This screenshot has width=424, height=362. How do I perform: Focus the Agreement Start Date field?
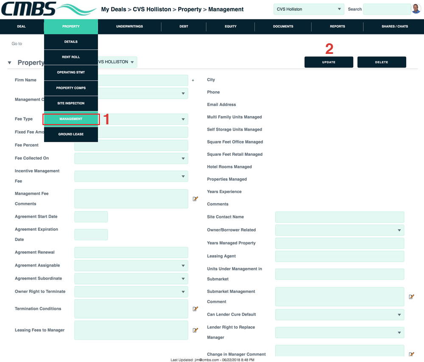point(91,217)
